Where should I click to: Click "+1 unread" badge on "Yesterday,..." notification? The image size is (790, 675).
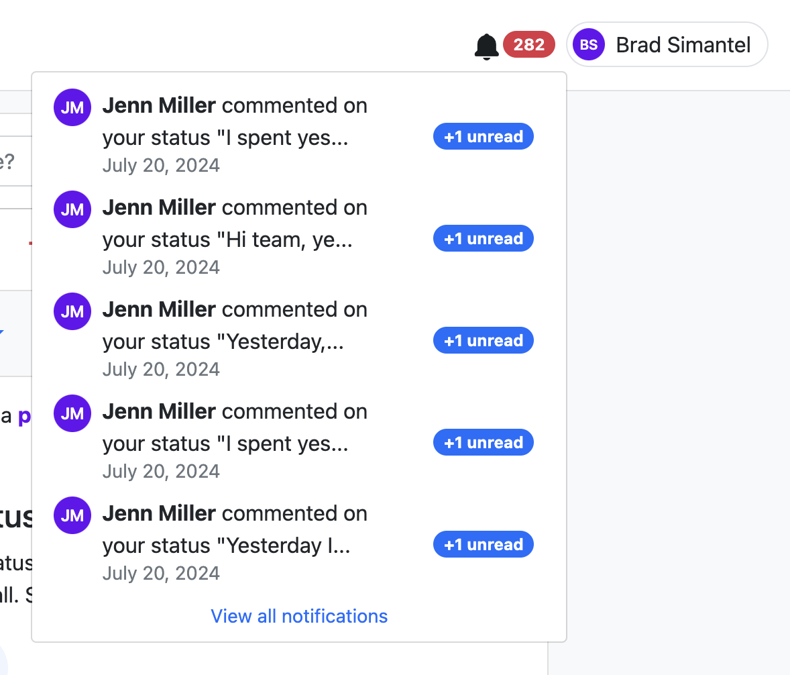(x=483, y=341)
